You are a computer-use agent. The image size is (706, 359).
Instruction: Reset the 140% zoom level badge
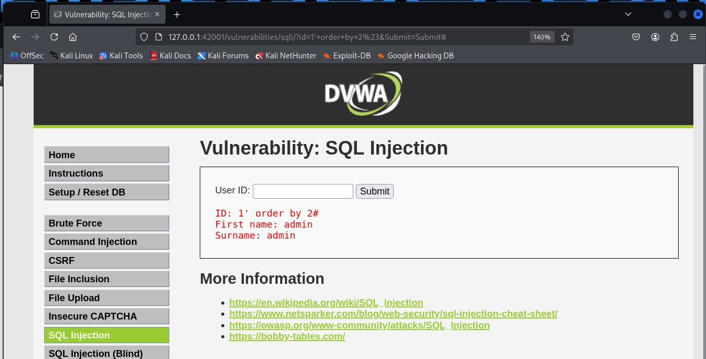(x=542, y=37)
